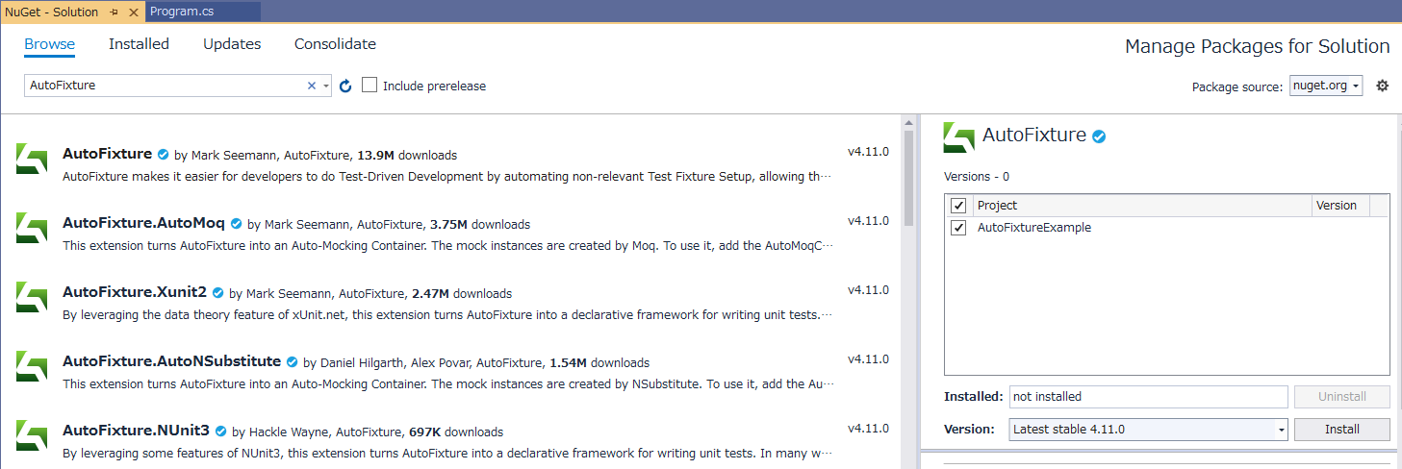Click the 'Manage Packages for Solution' heading
The width and height of the screenshot is (1402, 469).
pos(1258,46)
